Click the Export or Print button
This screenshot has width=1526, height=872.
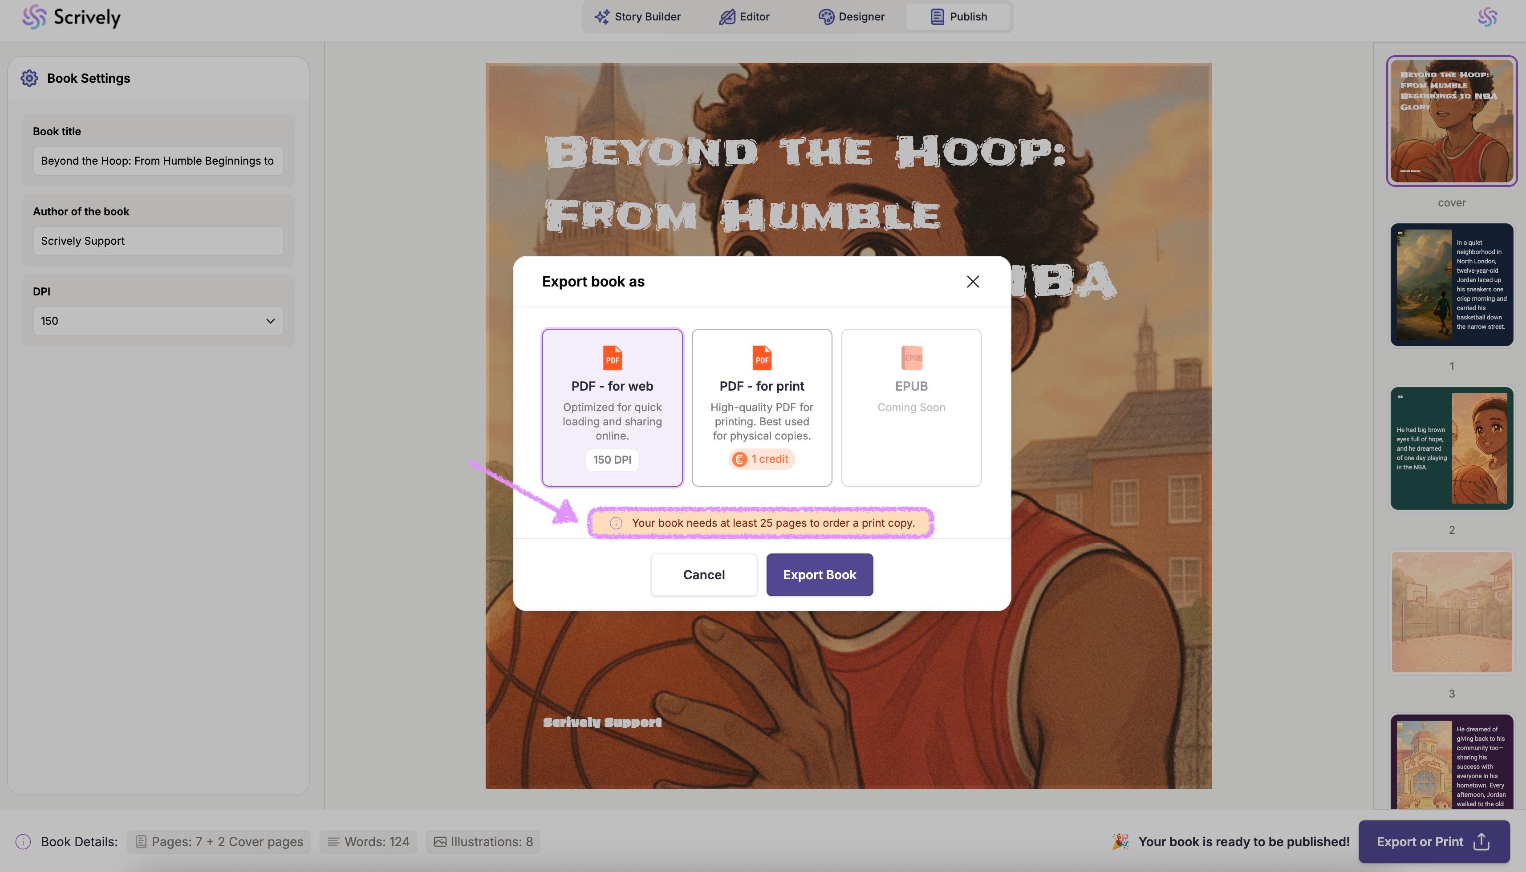[x=1433, y=841]
